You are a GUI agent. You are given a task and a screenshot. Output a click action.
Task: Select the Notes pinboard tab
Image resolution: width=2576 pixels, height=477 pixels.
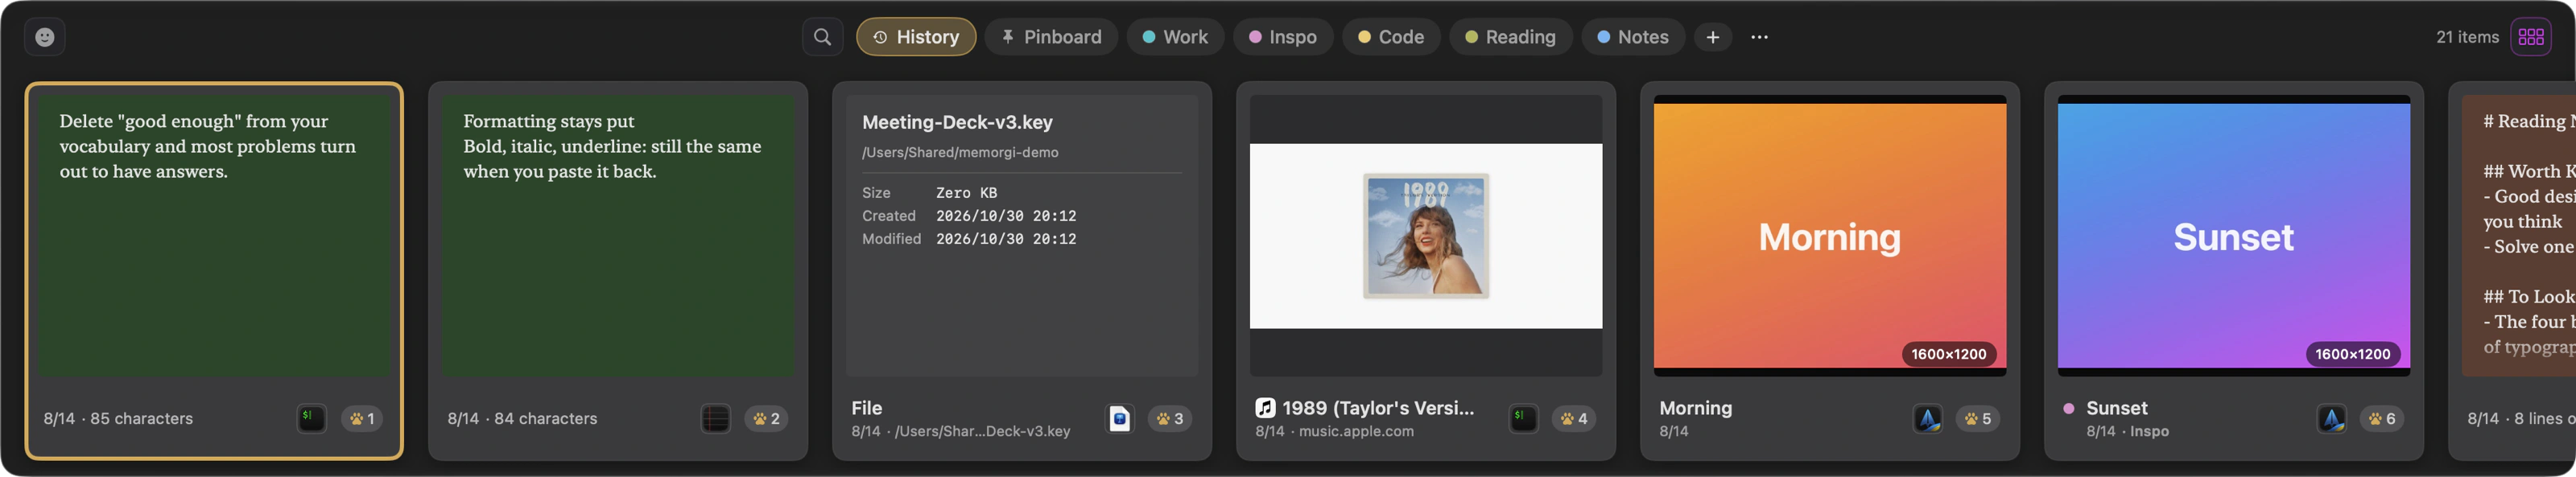pyautogui.click(x=1633, y=37)
